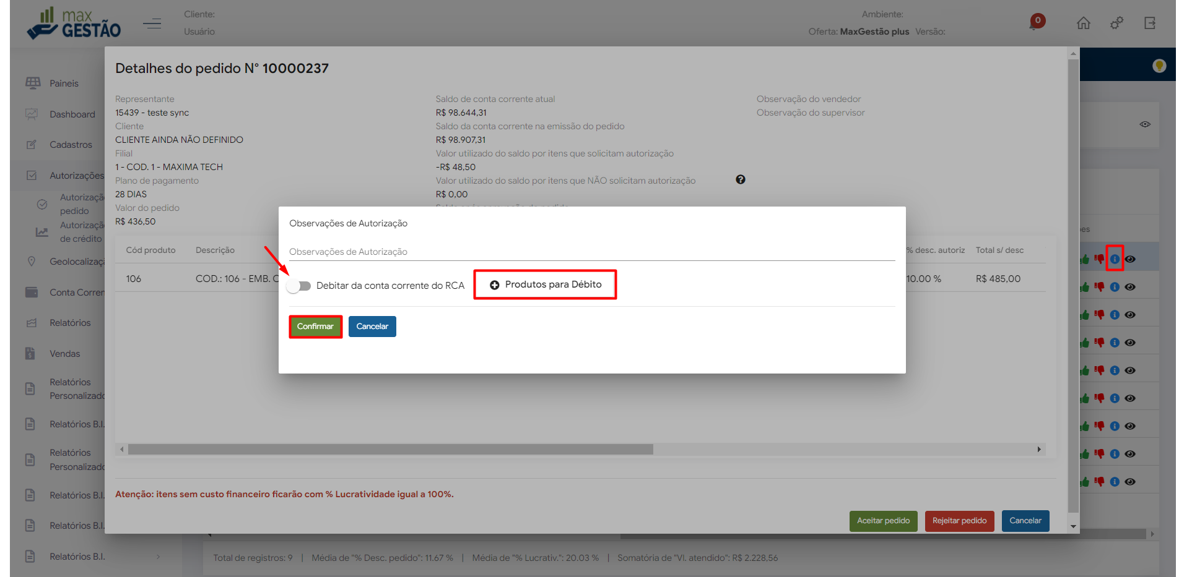
Task: Select Autorização de pedido submenu item
Action: 82,204
